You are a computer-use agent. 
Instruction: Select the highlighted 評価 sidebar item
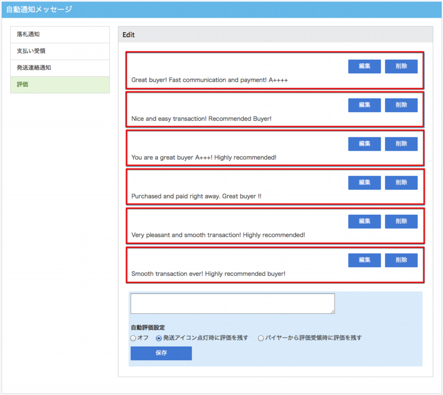60,85
